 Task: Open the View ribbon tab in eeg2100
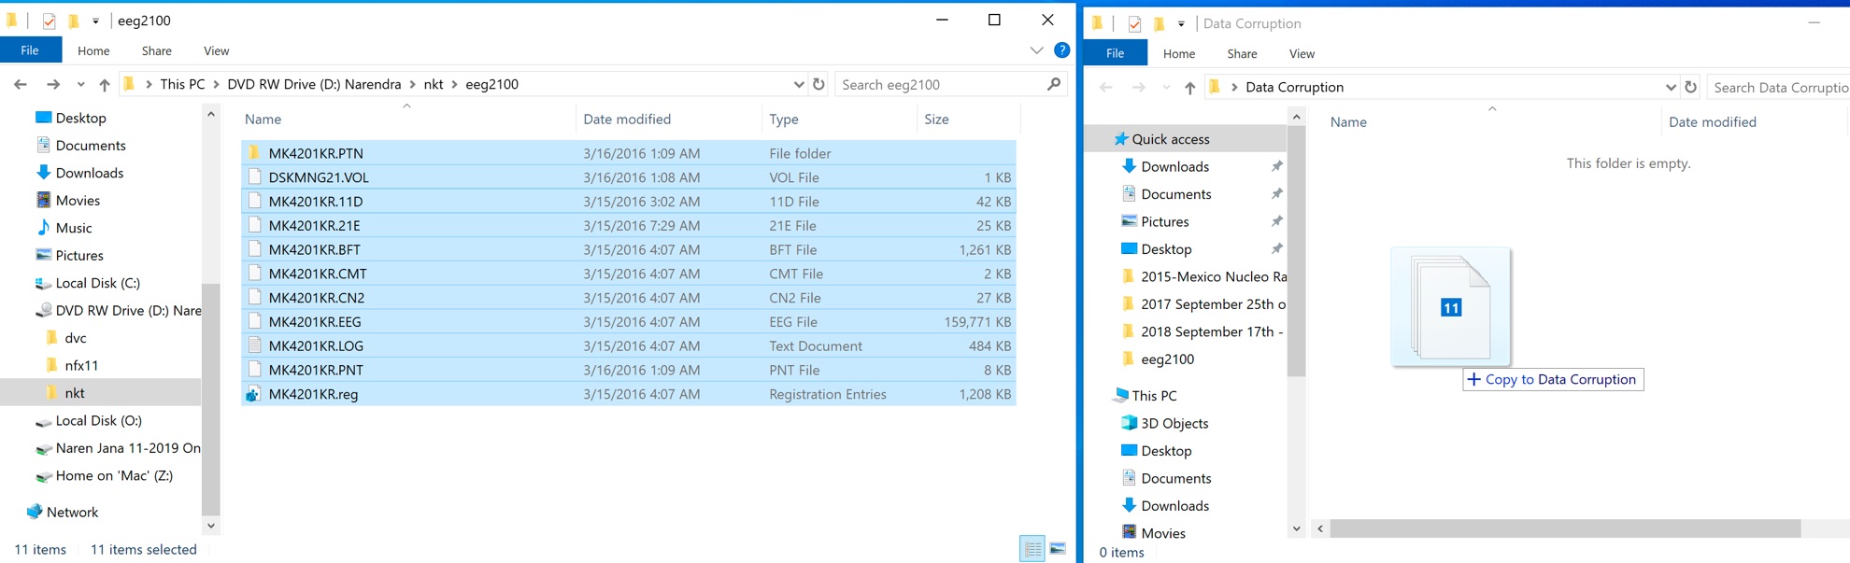[216, 51]
